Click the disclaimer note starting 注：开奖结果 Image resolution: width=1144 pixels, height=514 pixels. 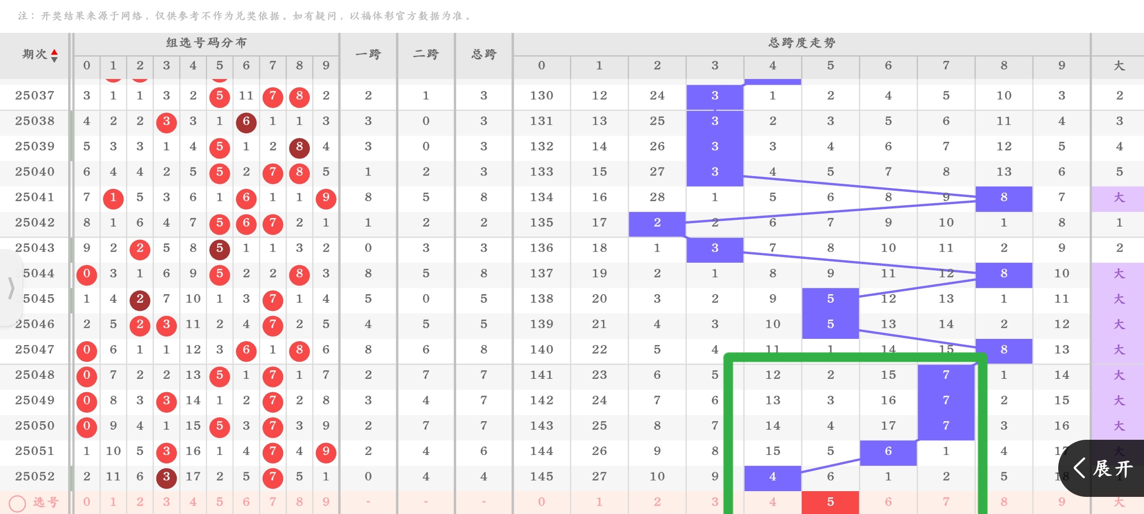245,16
